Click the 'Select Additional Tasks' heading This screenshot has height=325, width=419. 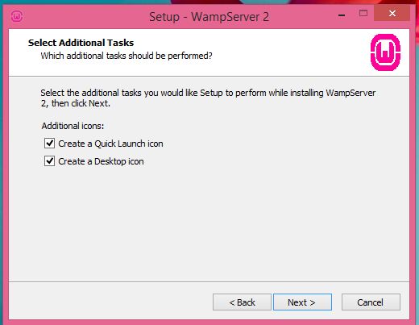[x=81, y=43]
